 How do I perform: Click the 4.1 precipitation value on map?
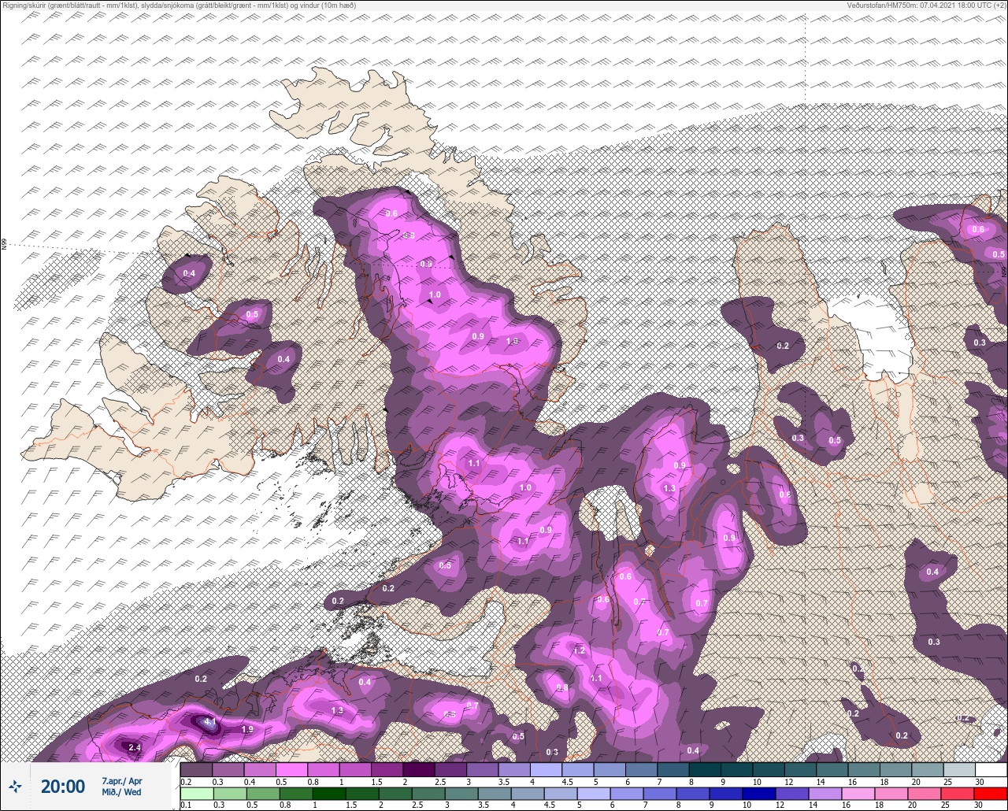pos(209,721)
